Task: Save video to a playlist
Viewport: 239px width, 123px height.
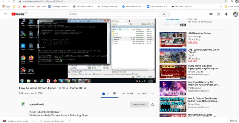Action: coord(142,94)
